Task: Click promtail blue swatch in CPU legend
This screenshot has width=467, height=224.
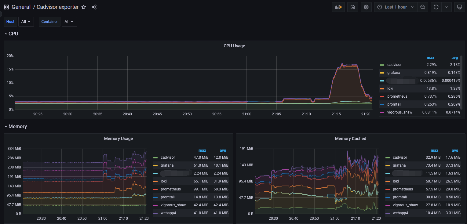Action: 382,104
